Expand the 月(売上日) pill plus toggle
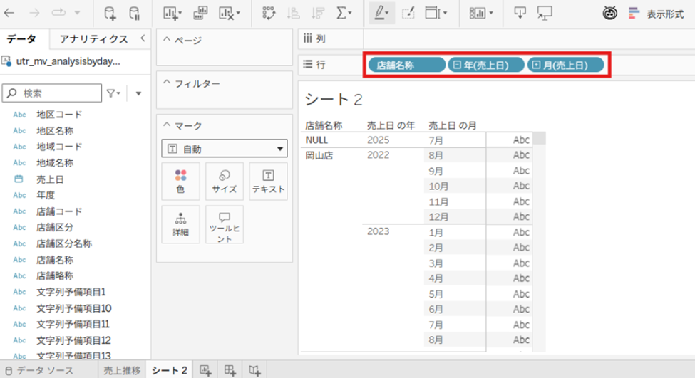Viewport: 695px width, 378px height. coord(536,65)
